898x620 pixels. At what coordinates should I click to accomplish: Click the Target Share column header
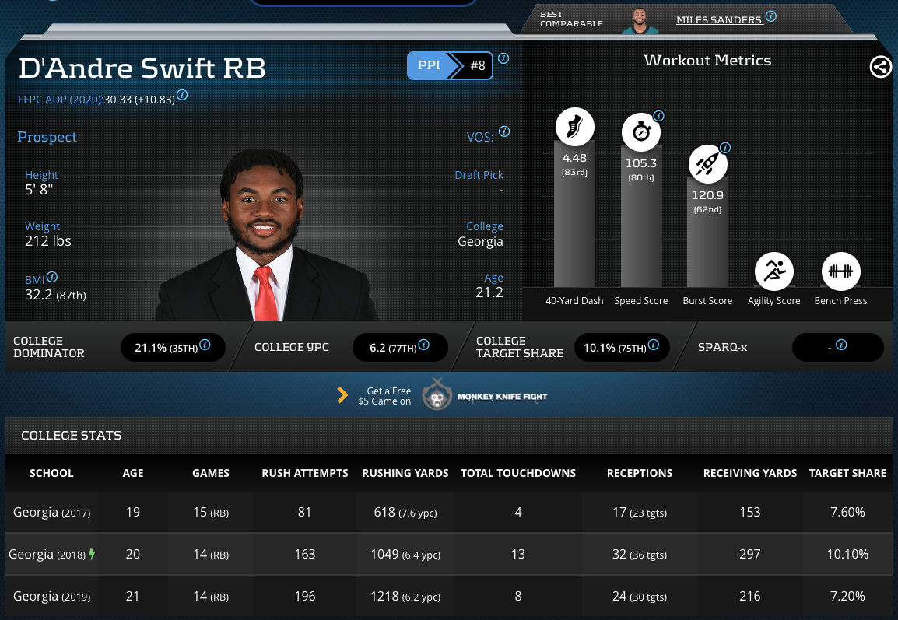tap(847, 473)
